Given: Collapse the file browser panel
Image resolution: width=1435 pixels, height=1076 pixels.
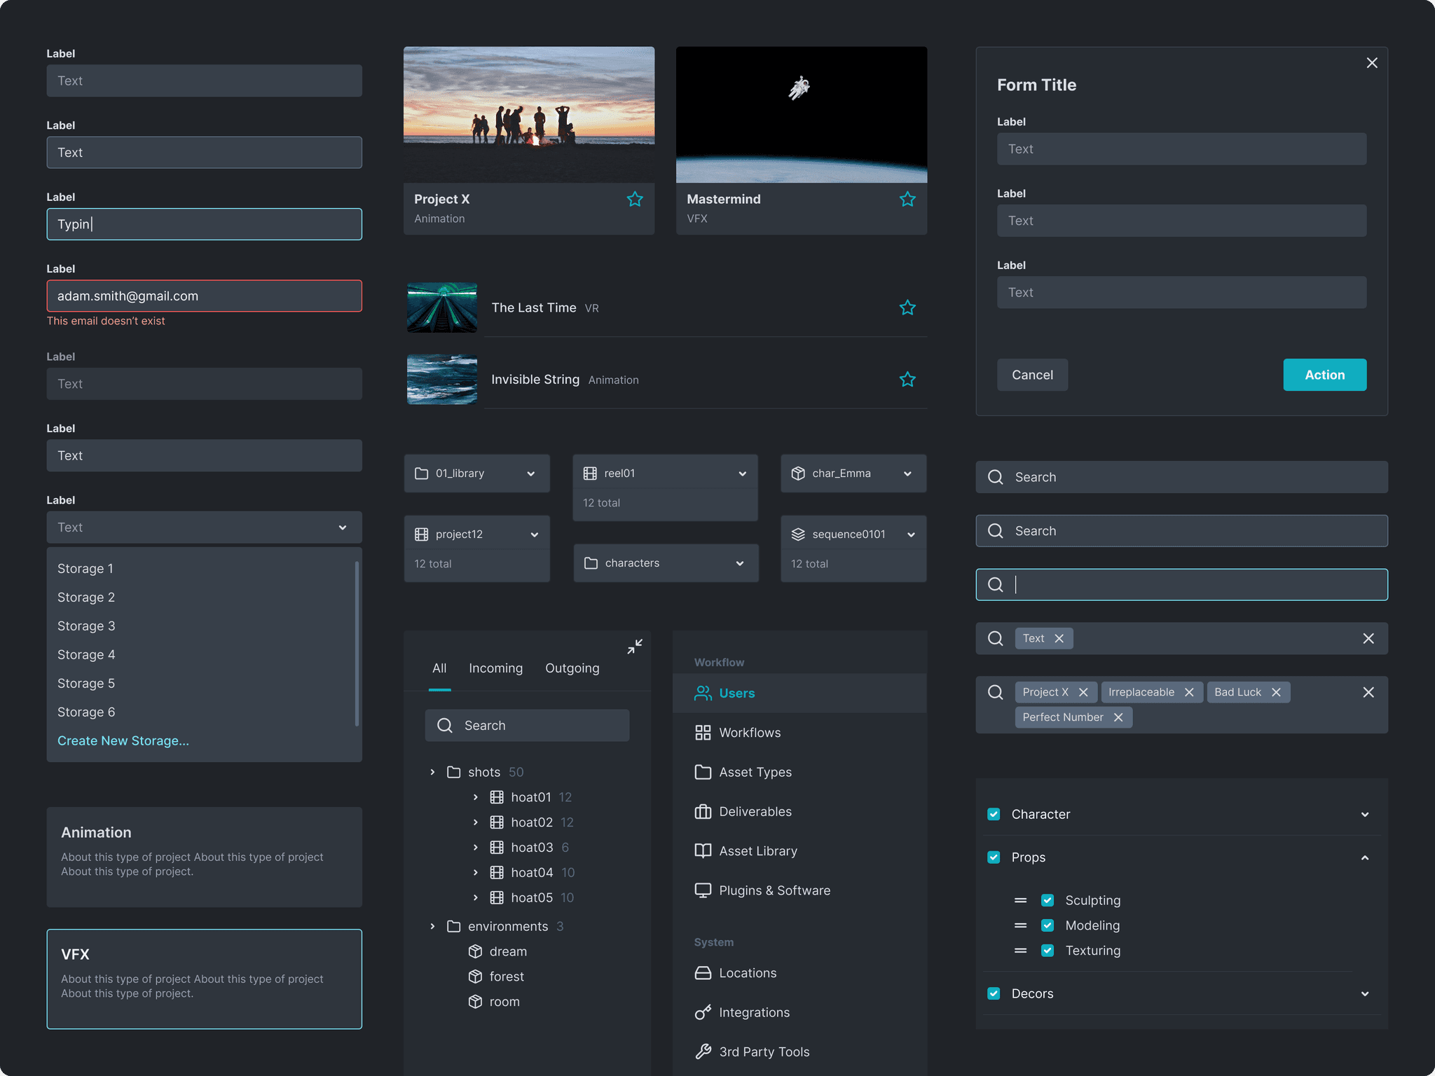Looking at the screenshot, I should click(x=635, y=646).
